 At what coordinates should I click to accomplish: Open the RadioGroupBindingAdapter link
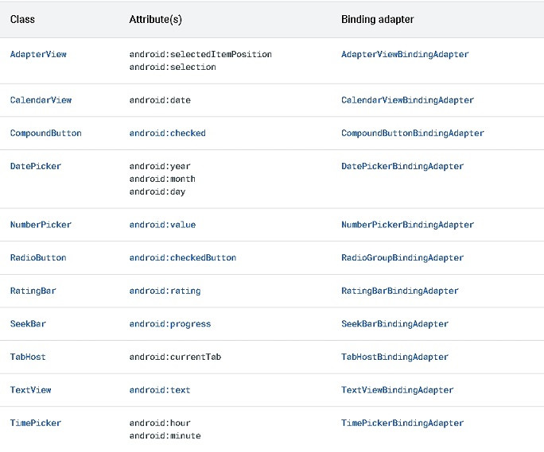point(402,258)
